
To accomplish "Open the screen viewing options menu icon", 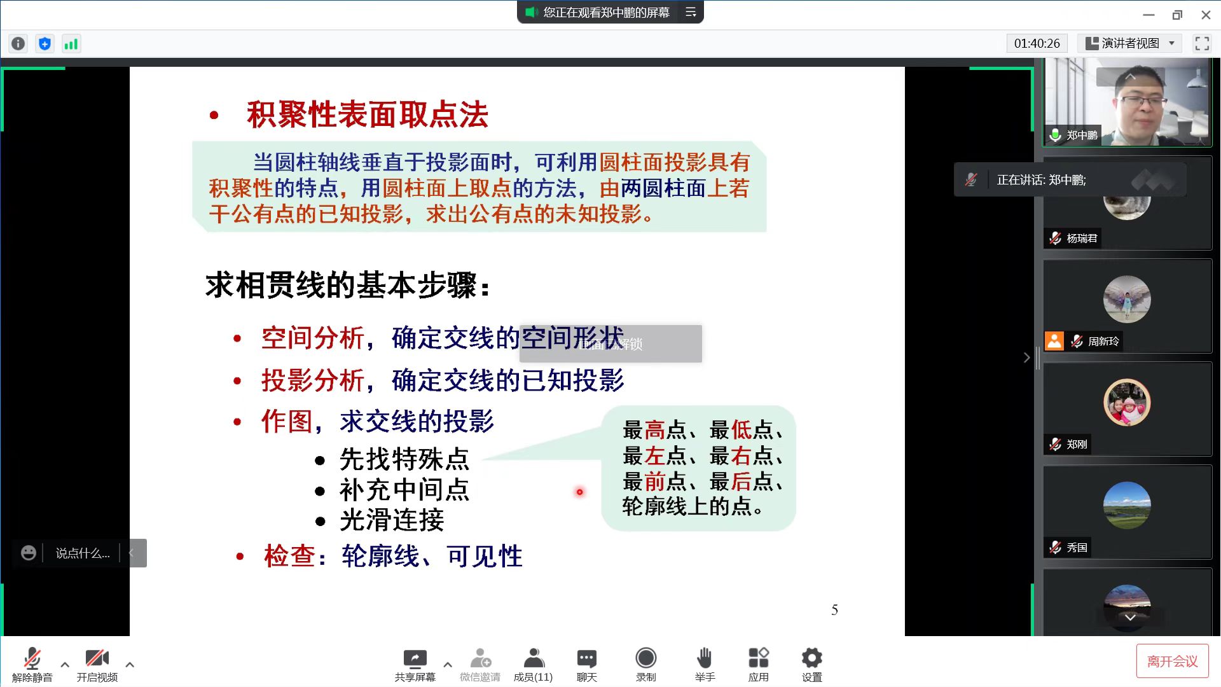I will pos(691,12).
